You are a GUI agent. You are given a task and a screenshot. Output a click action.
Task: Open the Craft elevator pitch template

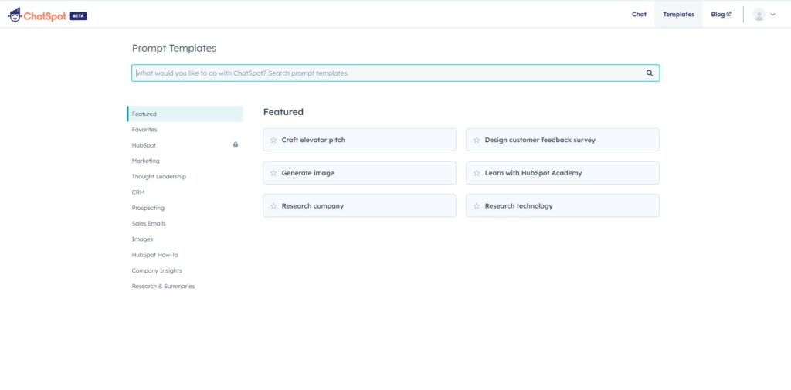tap(360, 140)
